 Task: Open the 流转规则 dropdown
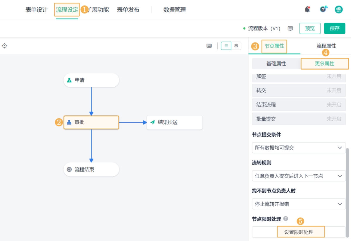point(299,176)
